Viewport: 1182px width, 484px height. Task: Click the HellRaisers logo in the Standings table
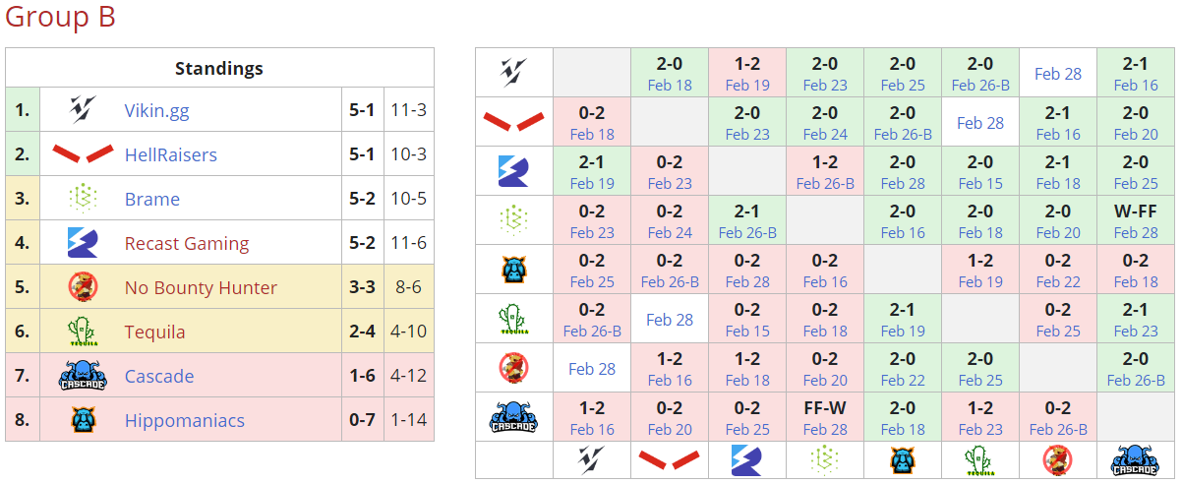pyautogui.click(x=83, y=154)
